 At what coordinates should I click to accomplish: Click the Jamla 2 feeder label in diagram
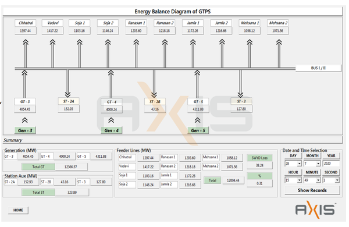pyautogui.click(x=221, y=23)
